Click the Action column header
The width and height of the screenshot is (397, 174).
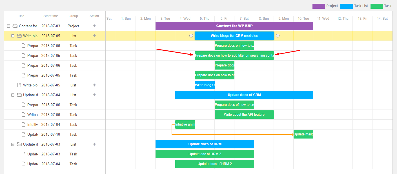[94, 16]
